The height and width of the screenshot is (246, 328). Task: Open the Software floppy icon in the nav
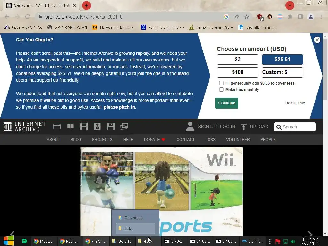111,127
